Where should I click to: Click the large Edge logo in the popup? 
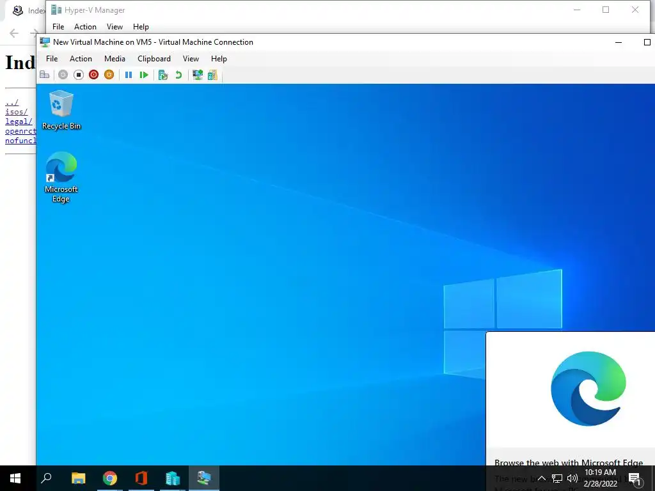(588, 389)
